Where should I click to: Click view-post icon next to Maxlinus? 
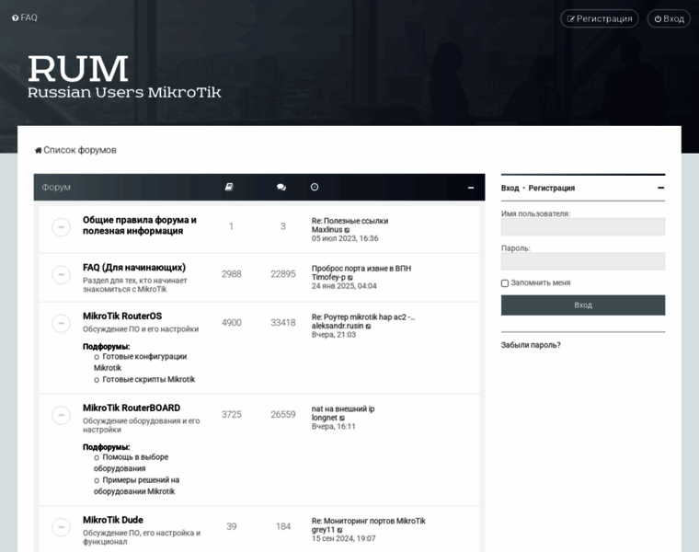[x=348, y=230]
